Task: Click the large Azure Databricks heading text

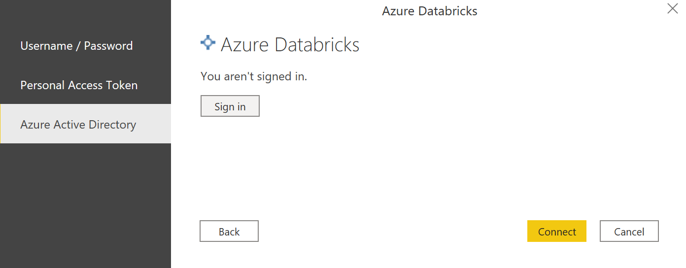Action: click(x=290, y=45)
